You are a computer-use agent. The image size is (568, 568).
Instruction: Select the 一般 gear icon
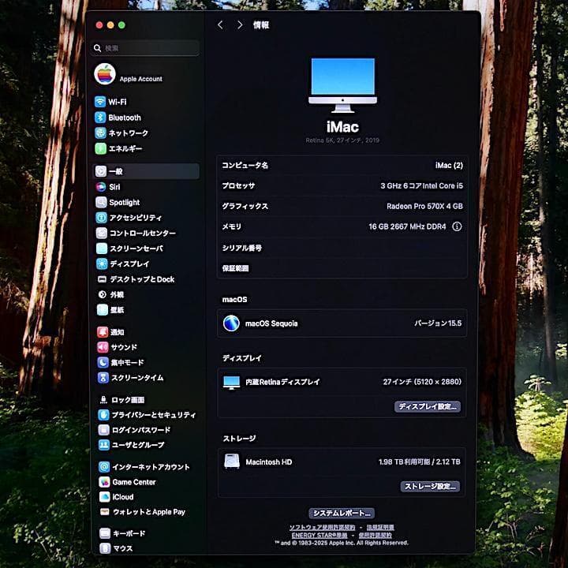101,171
